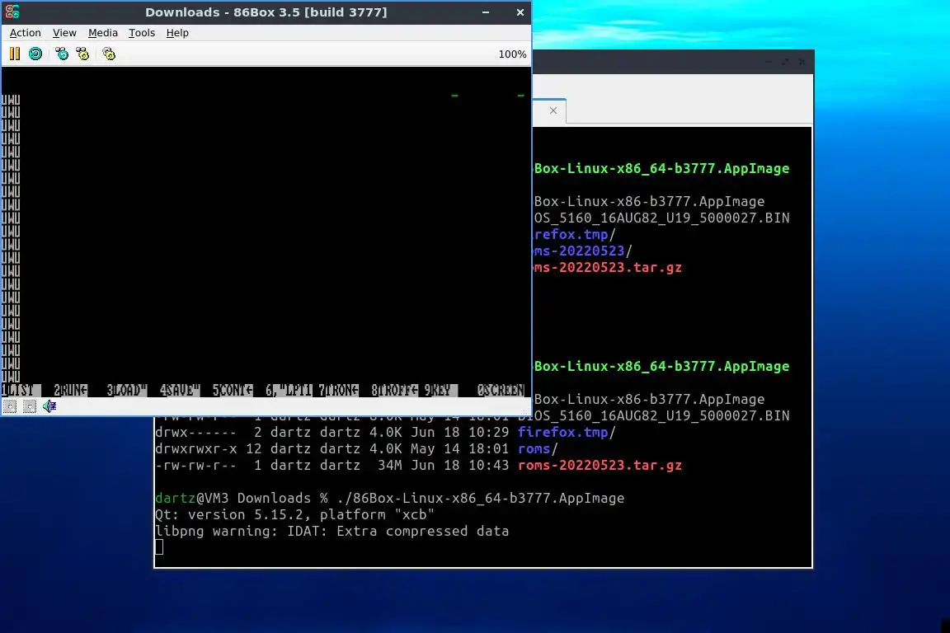Screen dimensions: 950x633
Task: Open the View menu
Action: [64, 33]
